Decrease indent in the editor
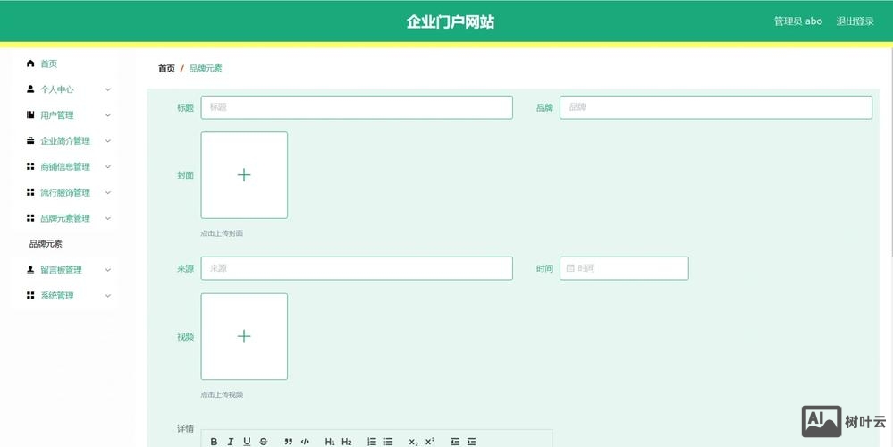This screenshot has height=447, width=893. [x=454, y=442]
